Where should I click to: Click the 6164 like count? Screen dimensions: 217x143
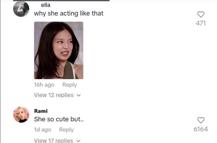point(201,129)
